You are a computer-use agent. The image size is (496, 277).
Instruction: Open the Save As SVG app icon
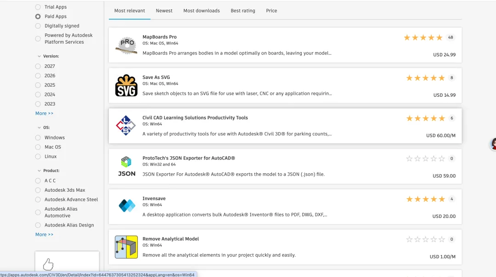tap(126, 86)
